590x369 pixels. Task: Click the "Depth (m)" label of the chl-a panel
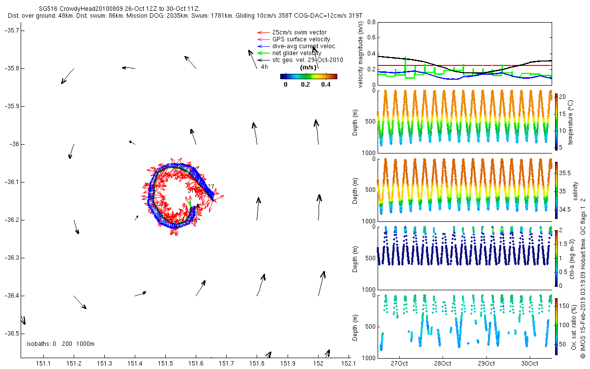pos(356,258)
